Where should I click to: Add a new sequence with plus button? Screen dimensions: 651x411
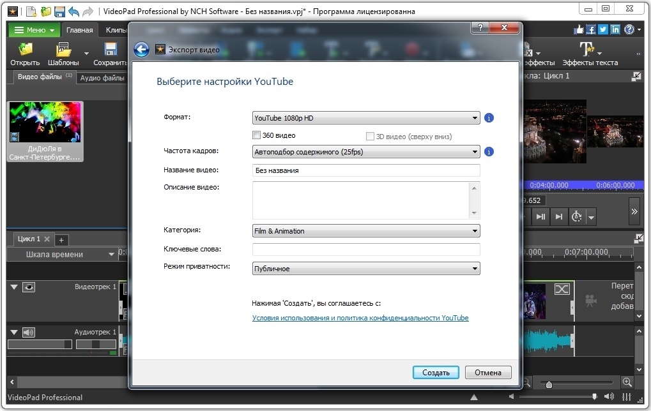click(x=61, y=240)
